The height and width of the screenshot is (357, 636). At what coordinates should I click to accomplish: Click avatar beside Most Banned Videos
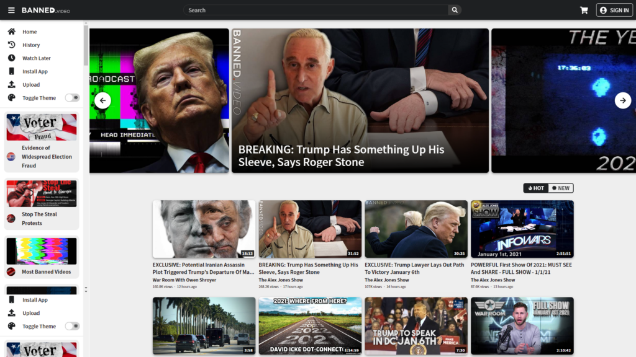tap(11, 272)
